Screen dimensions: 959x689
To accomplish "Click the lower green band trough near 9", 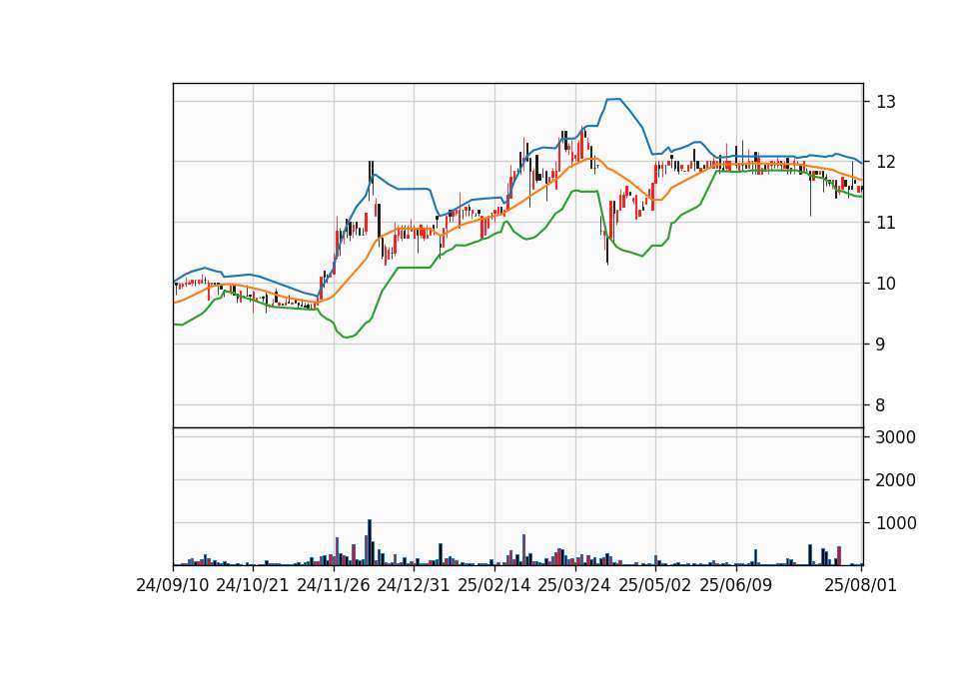I will [347, 337].
